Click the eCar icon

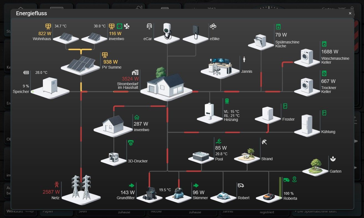pos(149,26)
